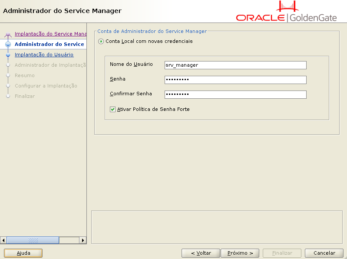Click left arrow of sidebar scrollbar
This screenshot has width=347, height=259.
coord(3,240)
